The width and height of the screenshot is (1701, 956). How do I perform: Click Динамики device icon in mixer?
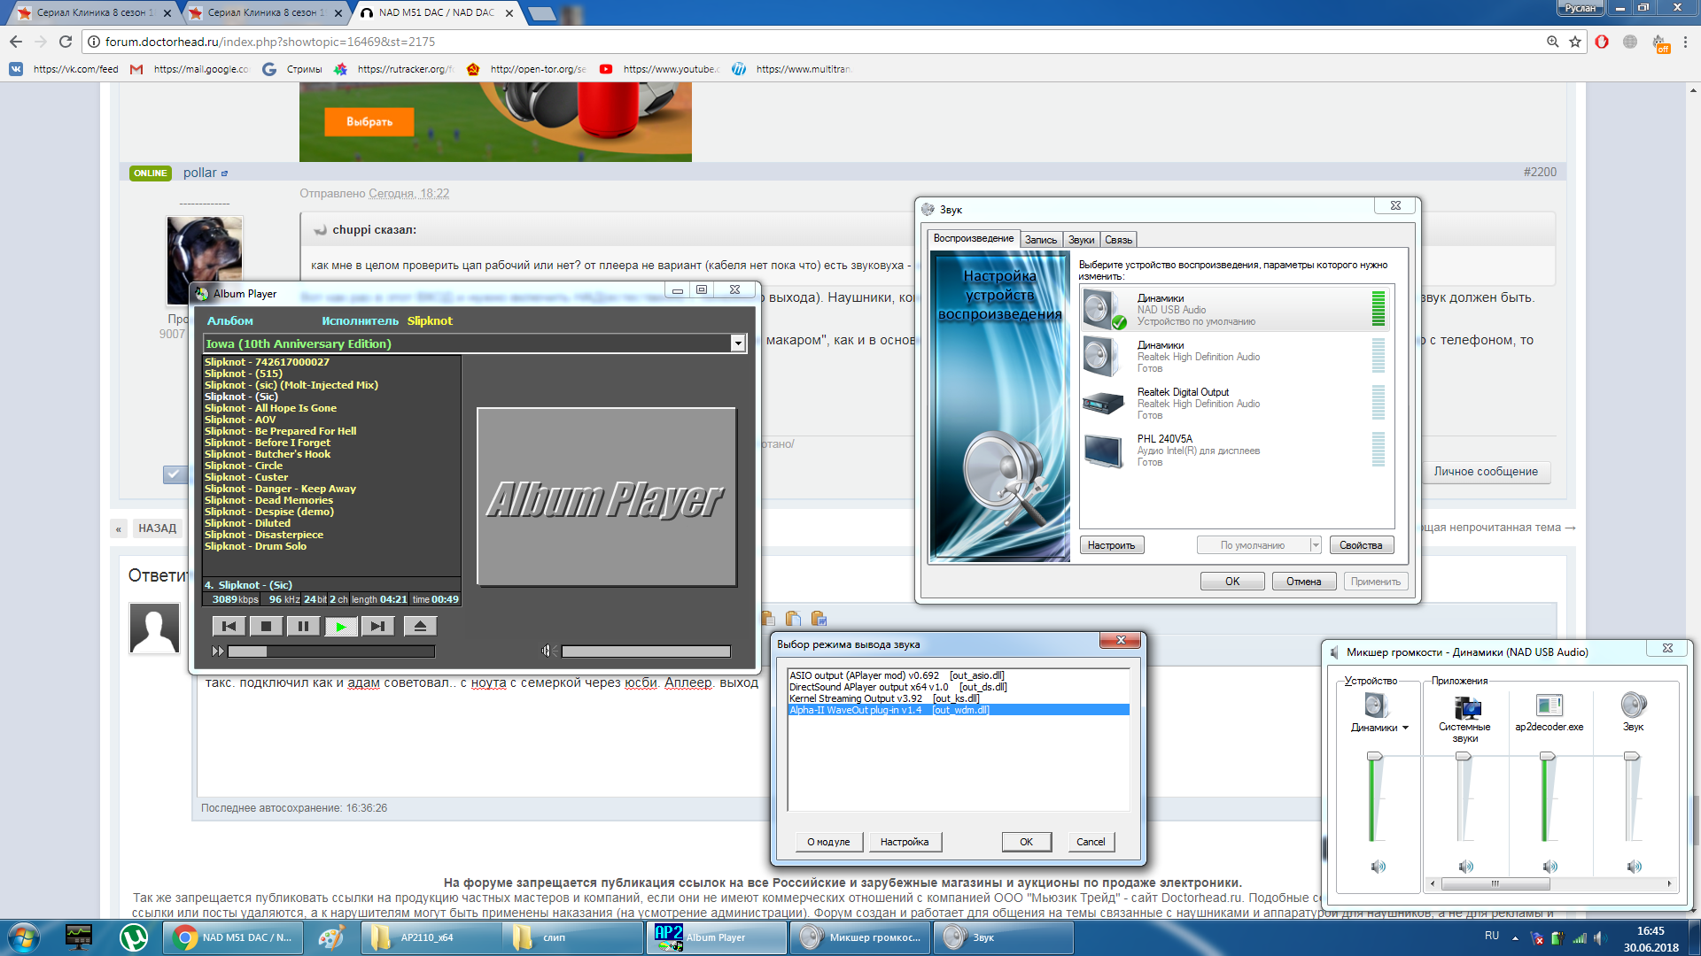[x=1376, y=705]
